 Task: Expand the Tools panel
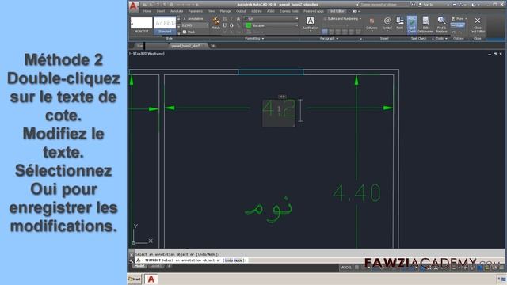pos(441,39)
